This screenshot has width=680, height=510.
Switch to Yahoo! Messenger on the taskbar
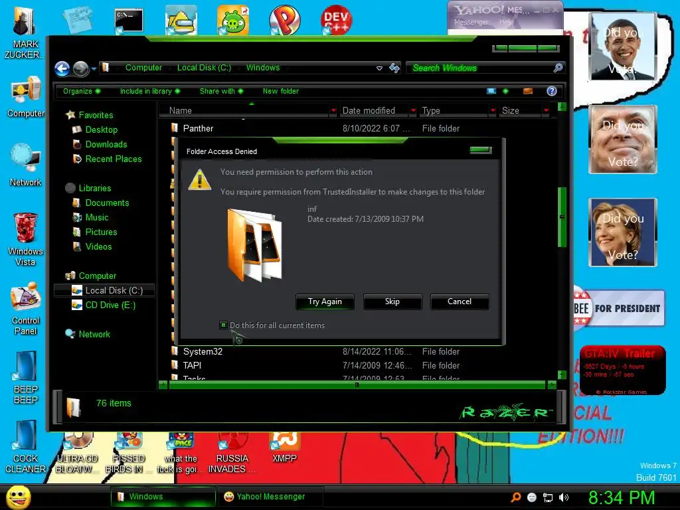coord(271,497)
